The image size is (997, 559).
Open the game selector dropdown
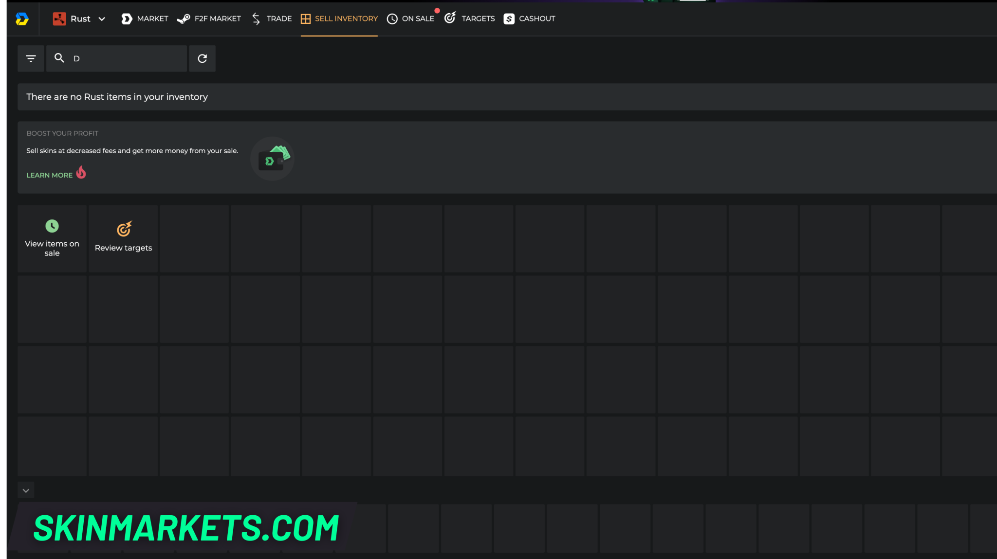click(x=102, y=19)
